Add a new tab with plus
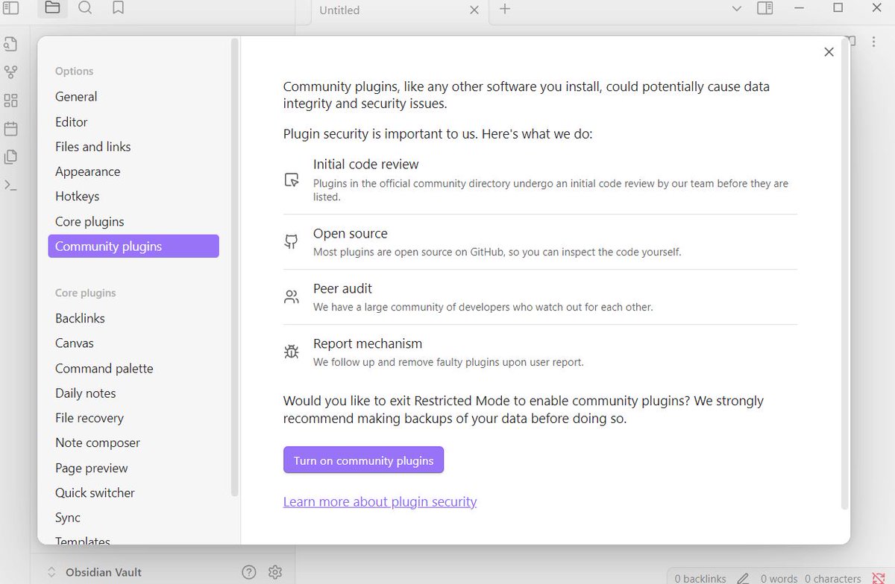 coord(505,9)
